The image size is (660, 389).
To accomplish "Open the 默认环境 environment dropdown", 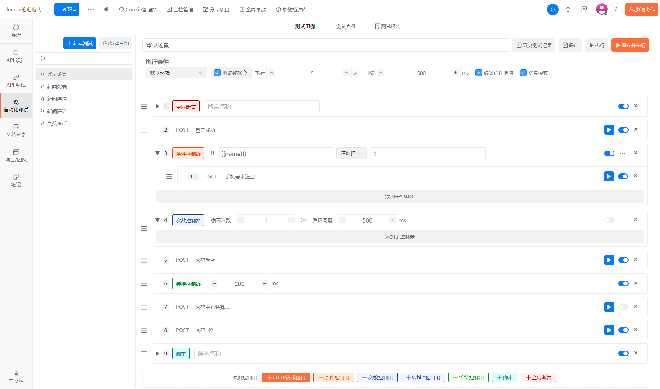I will [176, 73].
